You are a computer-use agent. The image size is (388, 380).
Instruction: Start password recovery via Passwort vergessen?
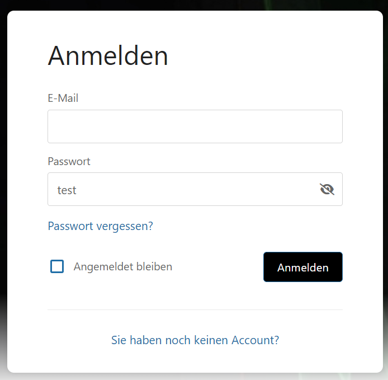pyautogui.click(x=100, y=226)
